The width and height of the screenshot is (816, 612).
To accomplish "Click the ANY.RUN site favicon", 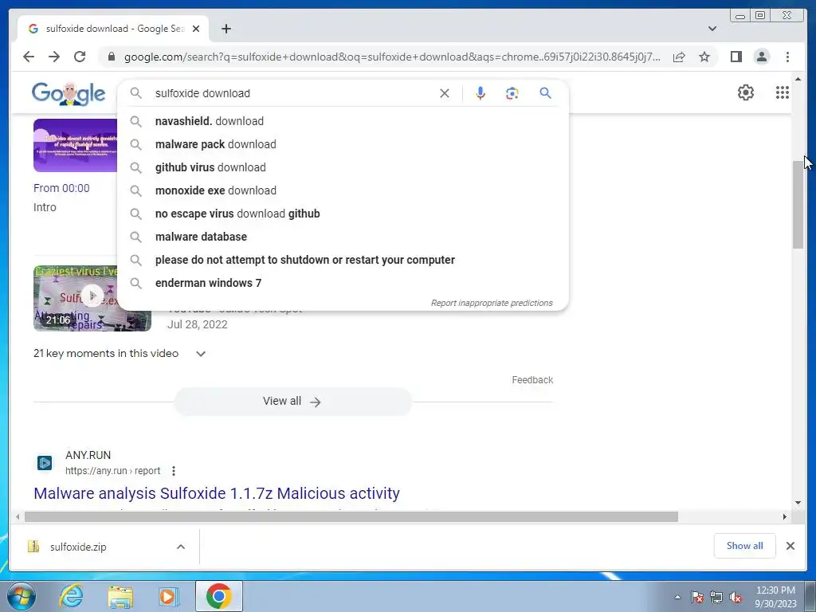I will [x=45, y=463].
